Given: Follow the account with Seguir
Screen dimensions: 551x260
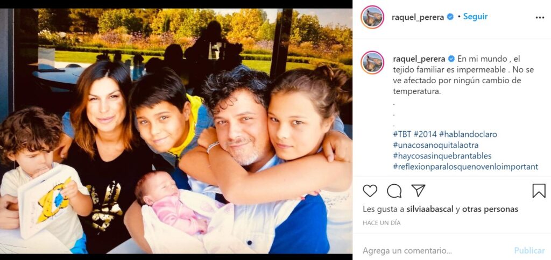Looking at the screenshot, I should coord(475,17).
